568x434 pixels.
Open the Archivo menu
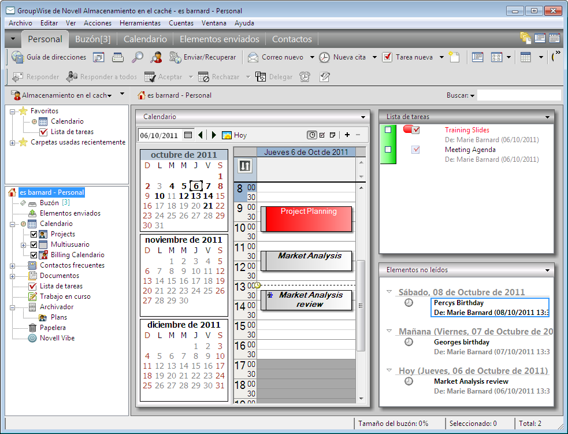tap(20, 23)
